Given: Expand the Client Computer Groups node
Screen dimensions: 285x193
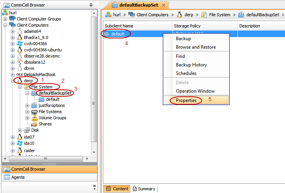Looking at the screenshot, I should click(5, 19).
